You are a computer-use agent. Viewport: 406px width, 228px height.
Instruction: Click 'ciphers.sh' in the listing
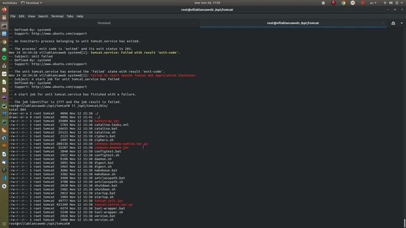[104, 140]
